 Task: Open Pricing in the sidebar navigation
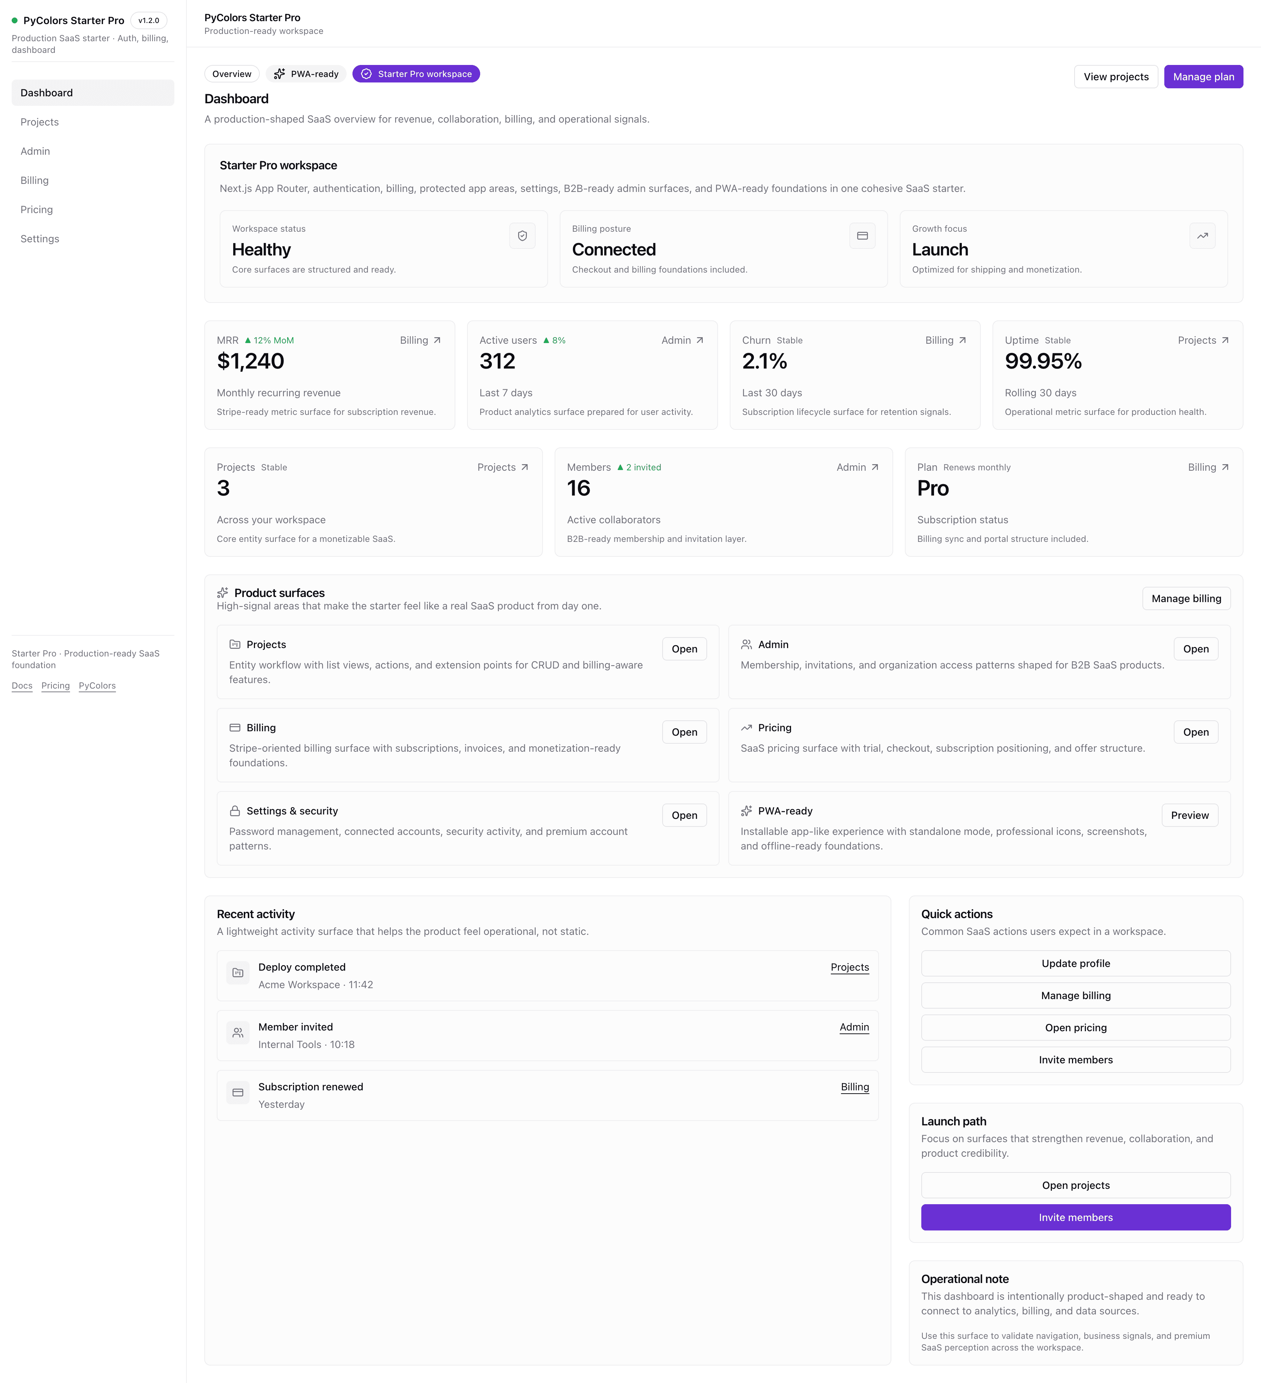[93, 209]
